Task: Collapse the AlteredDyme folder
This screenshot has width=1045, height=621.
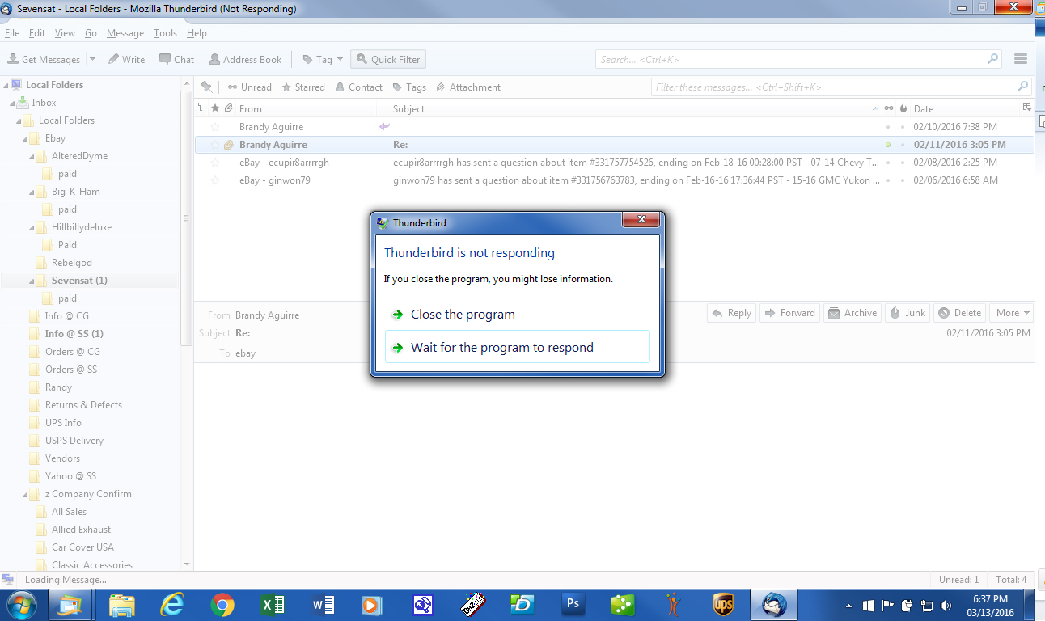Action: (x=32, y=156)
